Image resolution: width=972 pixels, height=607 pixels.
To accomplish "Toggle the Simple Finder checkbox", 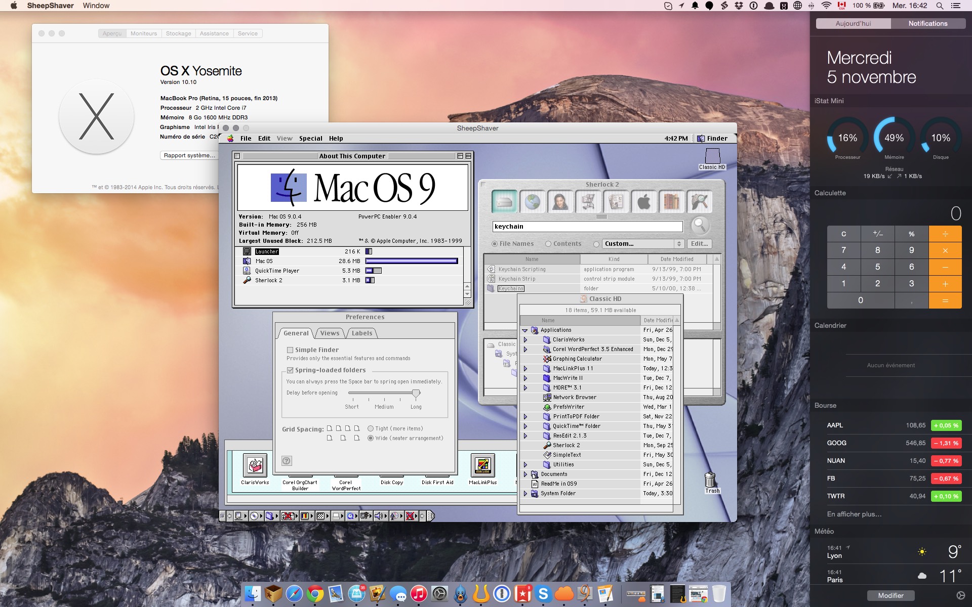I will (x=289, y=349).
